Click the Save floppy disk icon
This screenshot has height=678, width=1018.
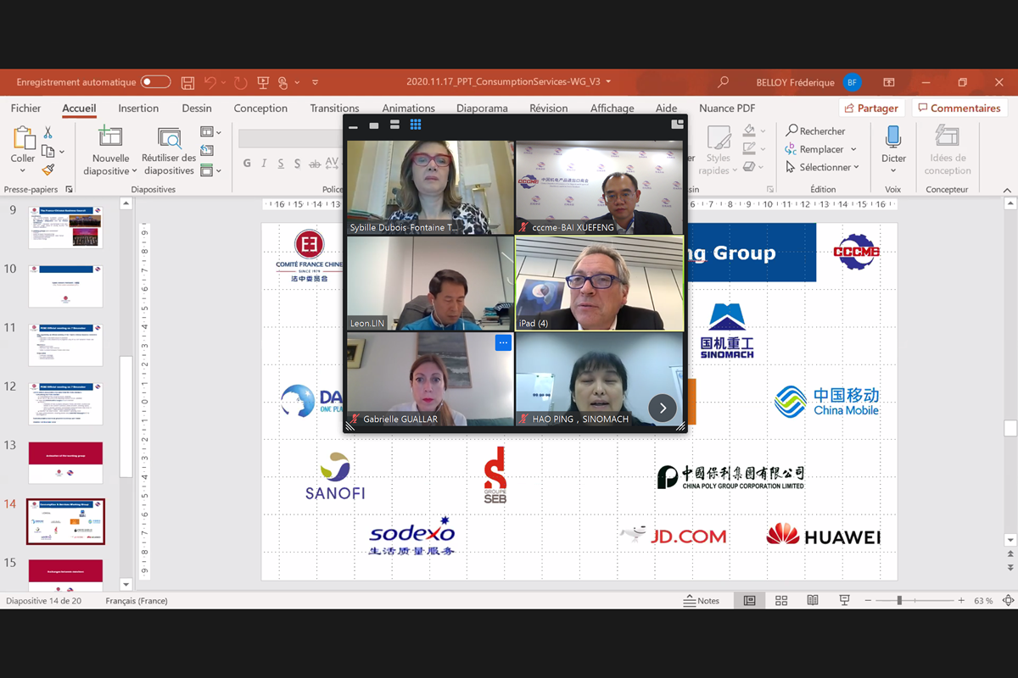(x=187, y=82)
